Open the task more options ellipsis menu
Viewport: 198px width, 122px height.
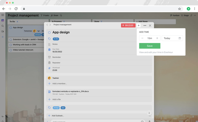point(145,25)
